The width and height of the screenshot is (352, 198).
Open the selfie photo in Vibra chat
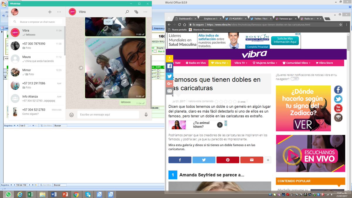pyautogui.click(x=115, y=68)
